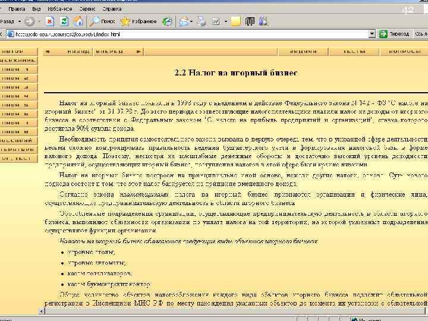Open sidebar chapter button 3
This screenshot has width=428, height=321.
coord(18,87)
